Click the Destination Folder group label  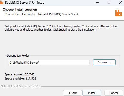pos(18,56)
